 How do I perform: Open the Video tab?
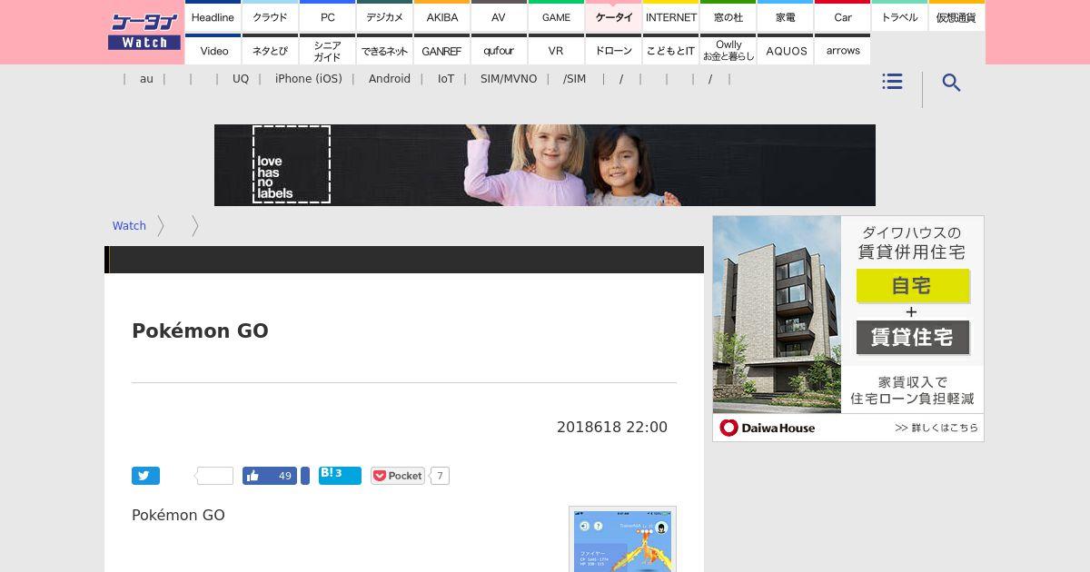[213, 50]
